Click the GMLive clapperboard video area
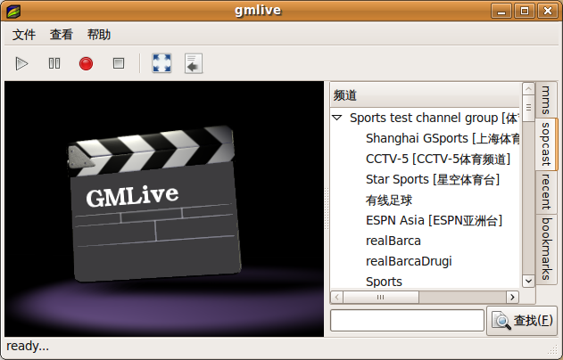 coord(164,209)
